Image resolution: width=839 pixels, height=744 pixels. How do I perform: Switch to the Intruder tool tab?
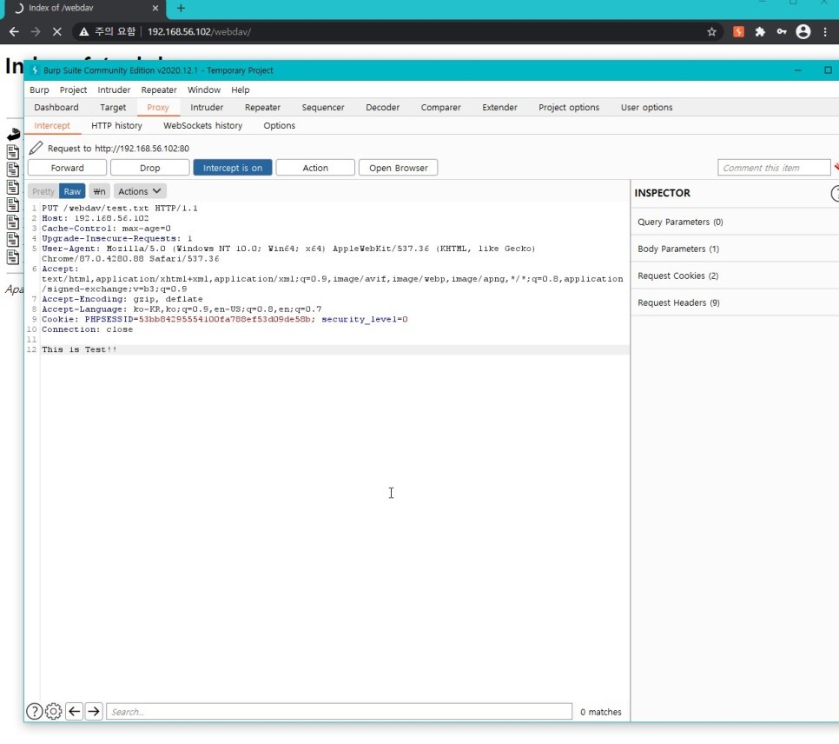pyautogui.click(x=207, y=107)
